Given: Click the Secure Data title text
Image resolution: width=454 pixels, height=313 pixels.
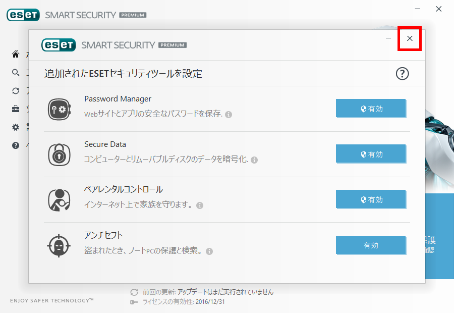Looking at the screenshot, I should [x=105, y=144].
